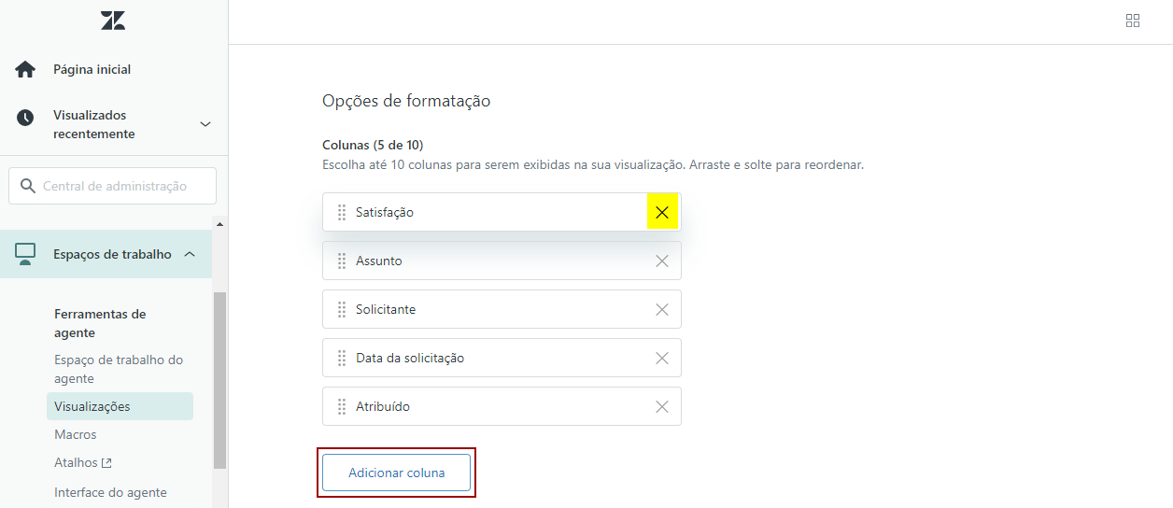Click the Página inicial home icon
1173x508 pixels.
25,69
